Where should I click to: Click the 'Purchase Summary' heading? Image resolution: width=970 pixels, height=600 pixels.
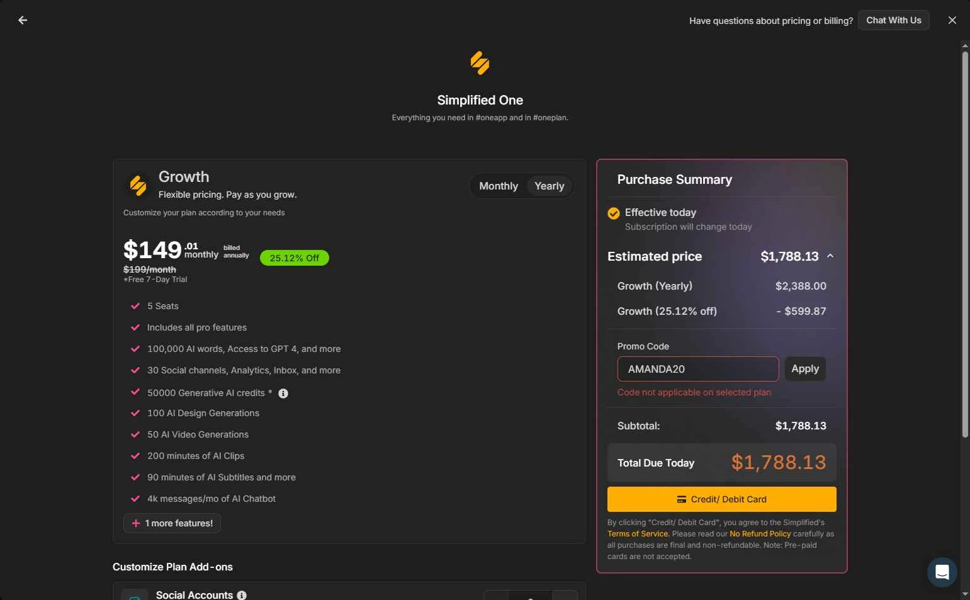[x=674, y=179]
